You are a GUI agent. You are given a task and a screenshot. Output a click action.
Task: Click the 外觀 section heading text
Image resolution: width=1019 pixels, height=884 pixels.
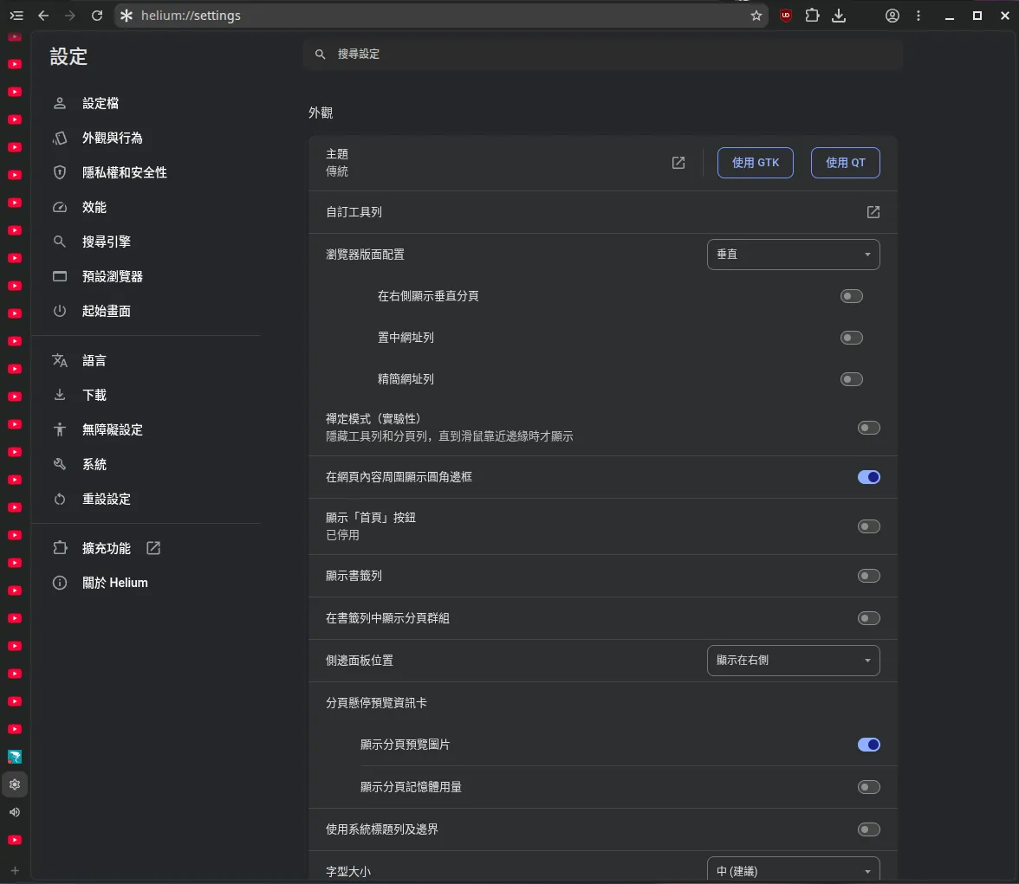click(321, 113)
